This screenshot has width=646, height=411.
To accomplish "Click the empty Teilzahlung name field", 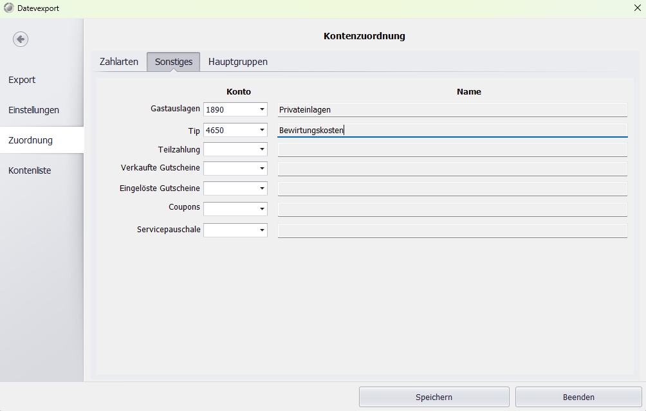I will coord(452,150).
